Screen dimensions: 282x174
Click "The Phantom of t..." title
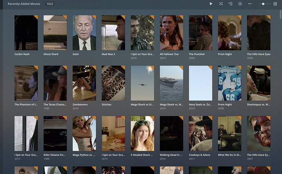click(x=26, y=105)
